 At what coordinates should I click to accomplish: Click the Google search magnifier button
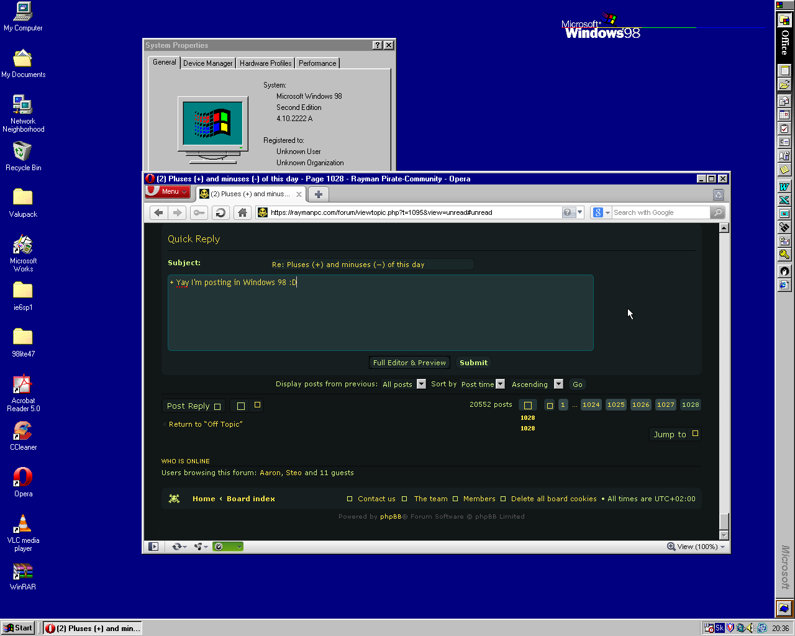[x=718, y=212]
